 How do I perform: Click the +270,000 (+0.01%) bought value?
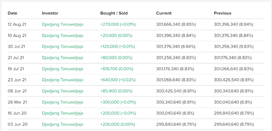point(118,24)
